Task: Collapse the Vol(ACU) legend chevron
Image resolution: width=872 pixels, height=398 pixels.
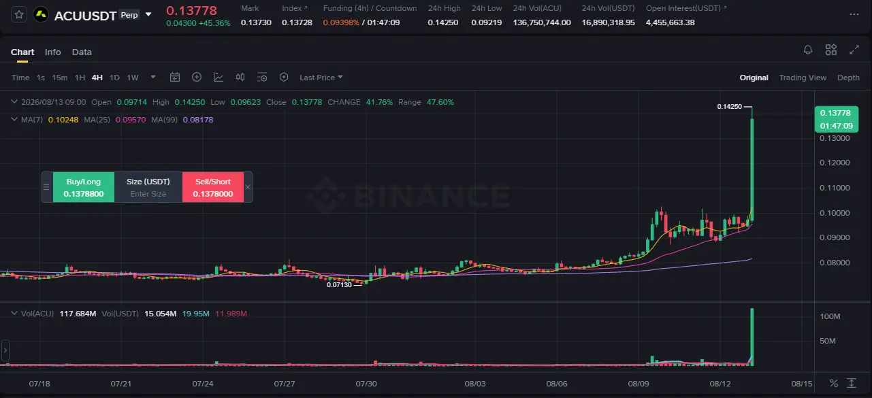Action: 15,314
